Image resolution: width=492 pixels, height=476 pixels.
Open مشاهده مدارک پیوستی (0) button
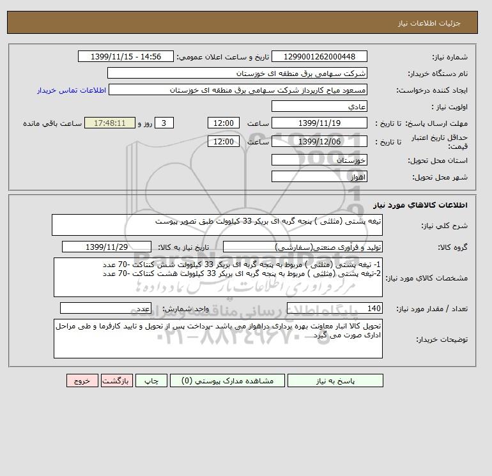[x=227, y=380]
